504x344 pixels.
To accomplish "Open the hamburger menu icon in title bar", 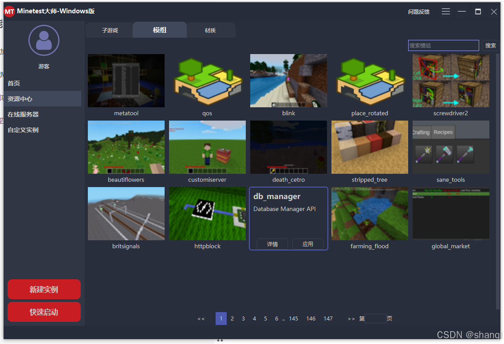I will click(x=445, y=12).
